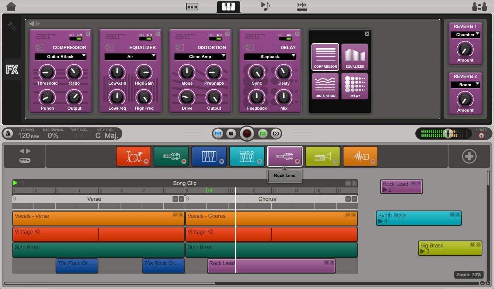Screen dimensions: 494x289
Task: Mute the Vocals - Verse clip
Action: pos(175,215)
